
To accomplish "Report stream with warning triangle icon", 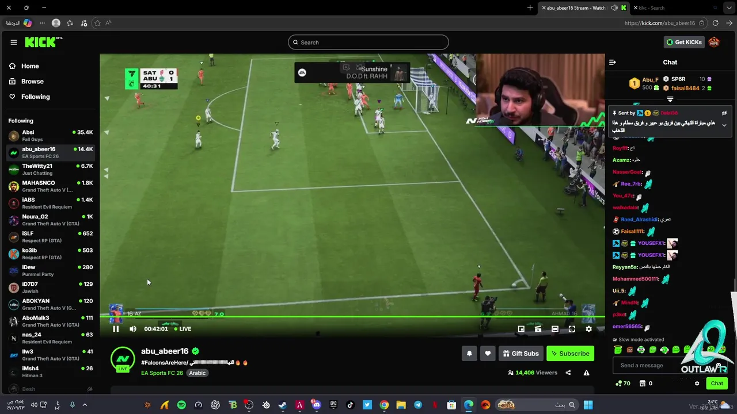I will pos(586,373).
